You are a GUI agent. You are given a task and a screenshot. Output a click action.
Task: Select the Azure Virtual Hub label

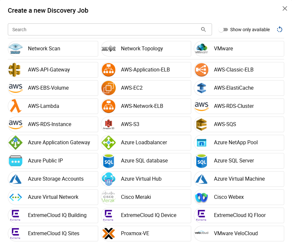(x=141, y=179)
